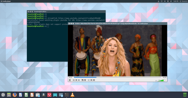Stop playback in VLC
The width and height of the screenshot is (188, 98).
click(x=76, y=80)
